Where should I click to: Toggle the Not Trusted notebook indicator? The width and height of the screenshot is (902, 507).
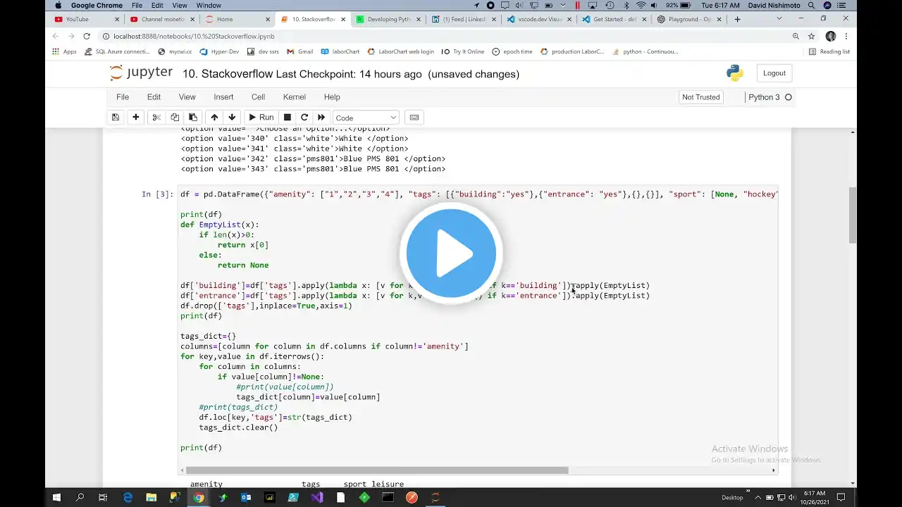(700, 97)
